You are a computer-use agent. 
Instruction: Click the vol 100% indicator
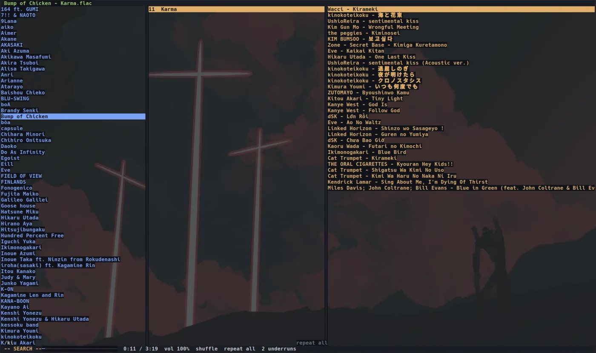click(177, 349)
